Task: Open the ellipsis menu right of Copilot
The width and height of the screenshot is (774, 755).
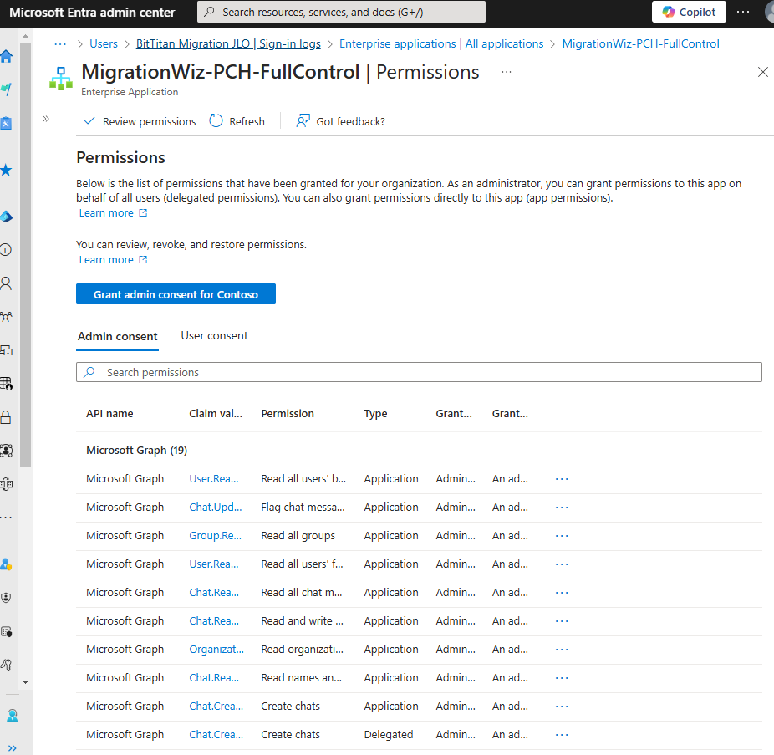Action: [743, 12]
